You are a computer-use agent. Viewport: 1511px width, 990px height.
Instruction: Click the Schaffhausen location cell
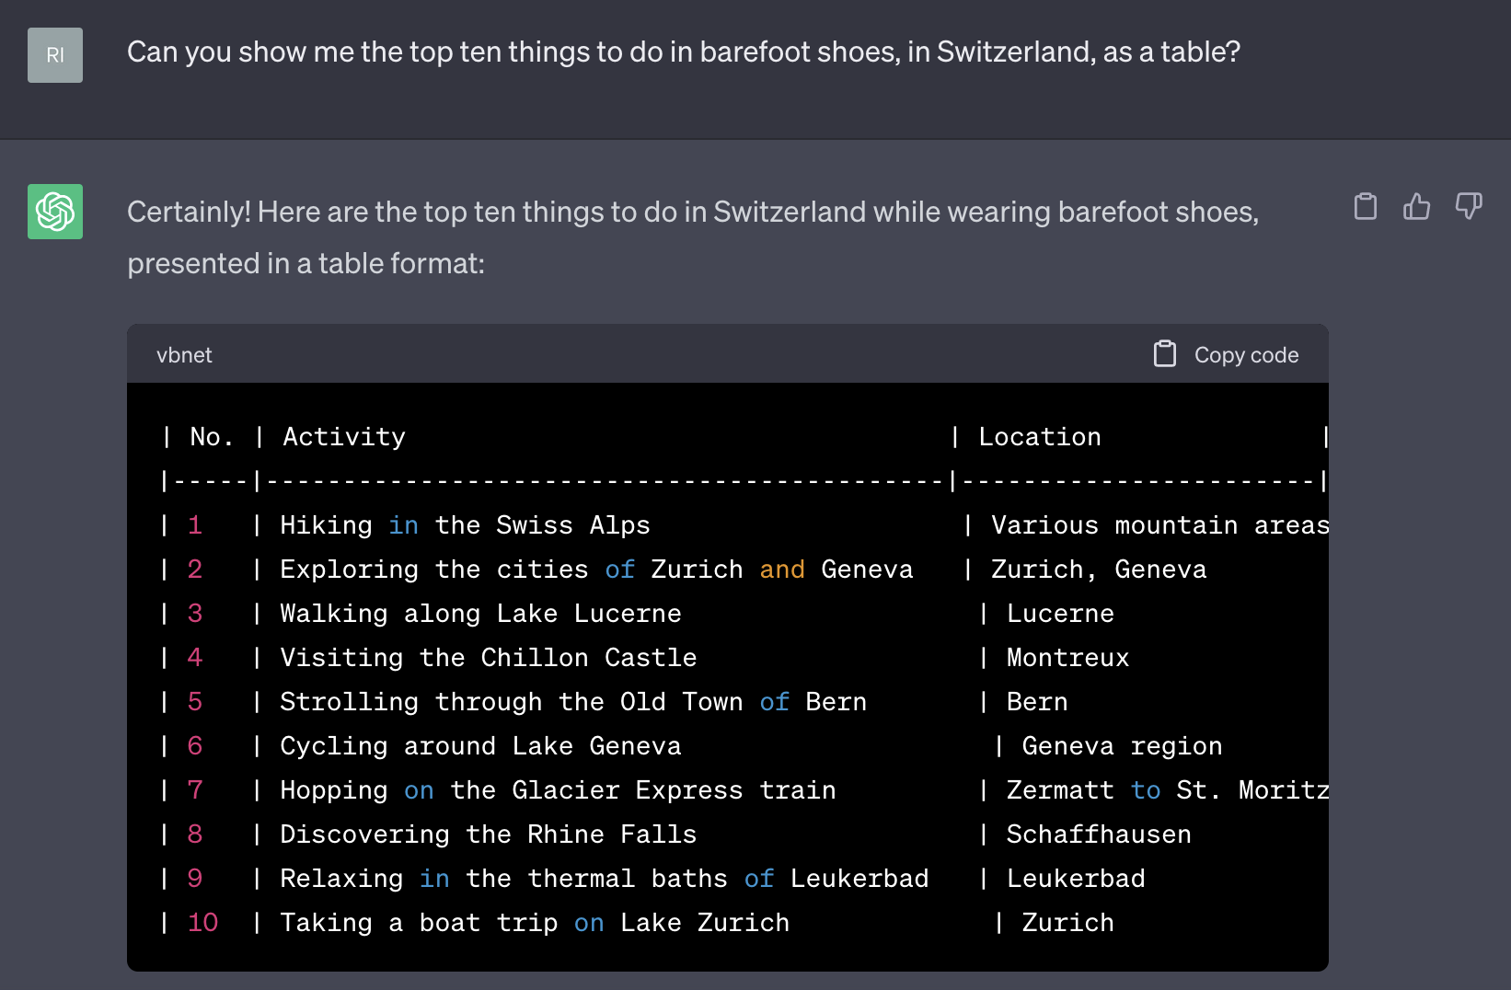coord(1099,835)
